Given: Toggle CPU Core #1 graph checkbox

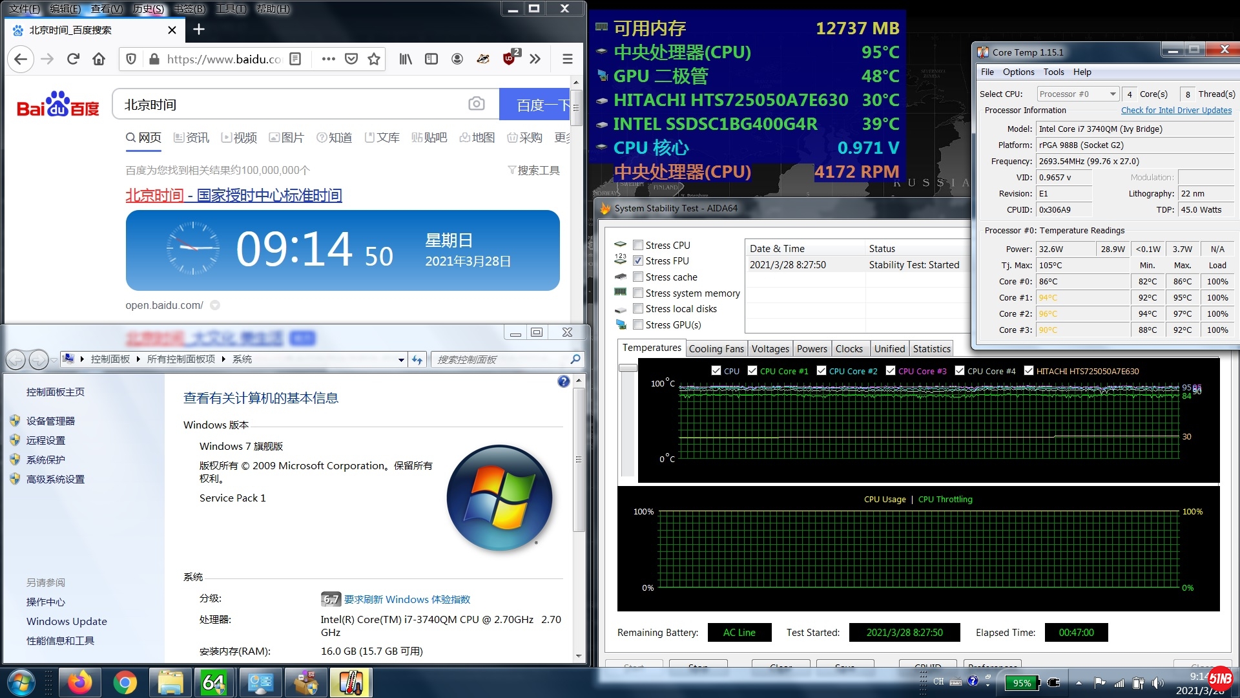Looking at the screenshot, I should tap(752, 371).
